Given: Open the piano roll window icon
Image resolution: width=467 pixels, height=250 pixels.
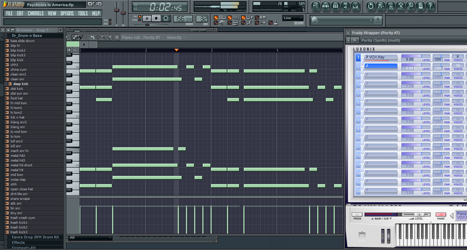Looking at the screenshot, I should click(x=335, y=6).
